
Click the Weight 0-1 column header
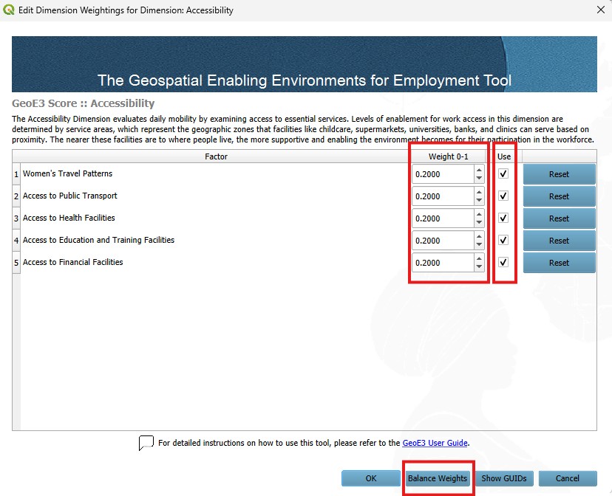448,156
